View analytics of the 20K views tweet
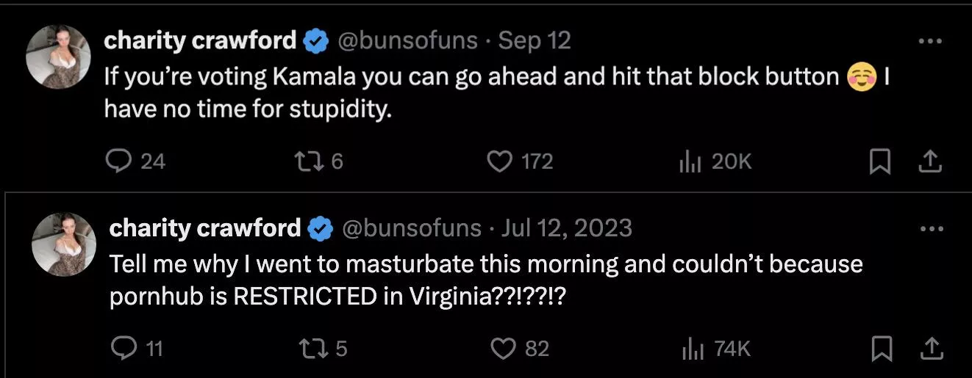The height and width of the screenshot is (378, 972). [x=687, y=161]
